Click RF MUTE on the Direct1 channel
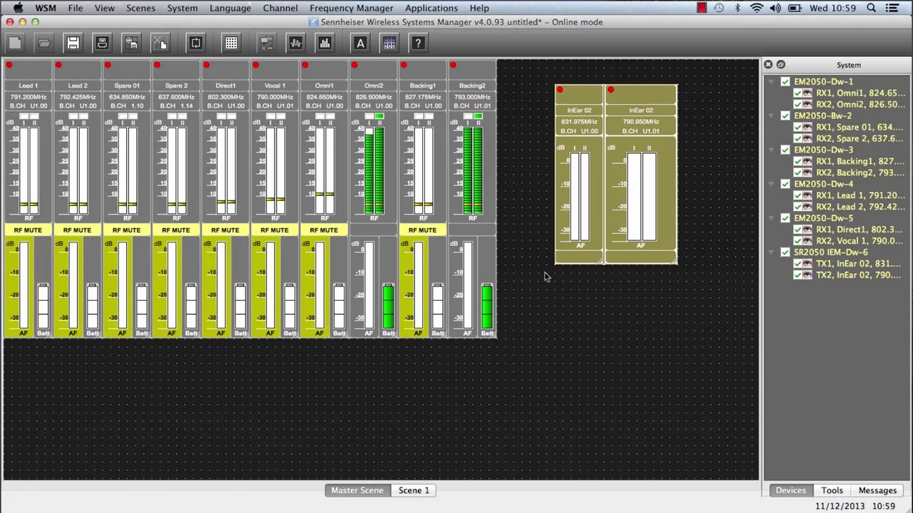Image resolution: width=913 pixels, height=513 pixels. (225, 230)
